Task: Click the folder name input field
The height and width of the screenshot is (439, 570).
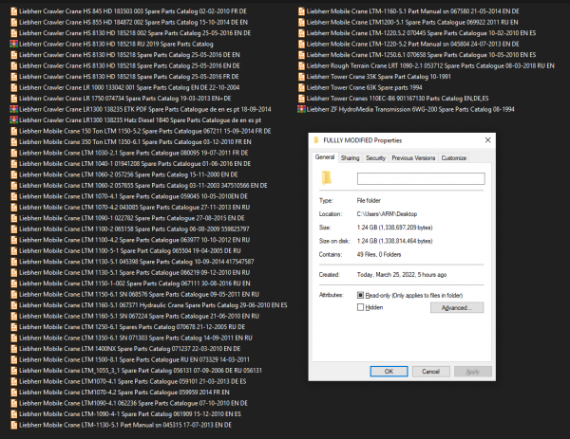Action: (421, 178)
